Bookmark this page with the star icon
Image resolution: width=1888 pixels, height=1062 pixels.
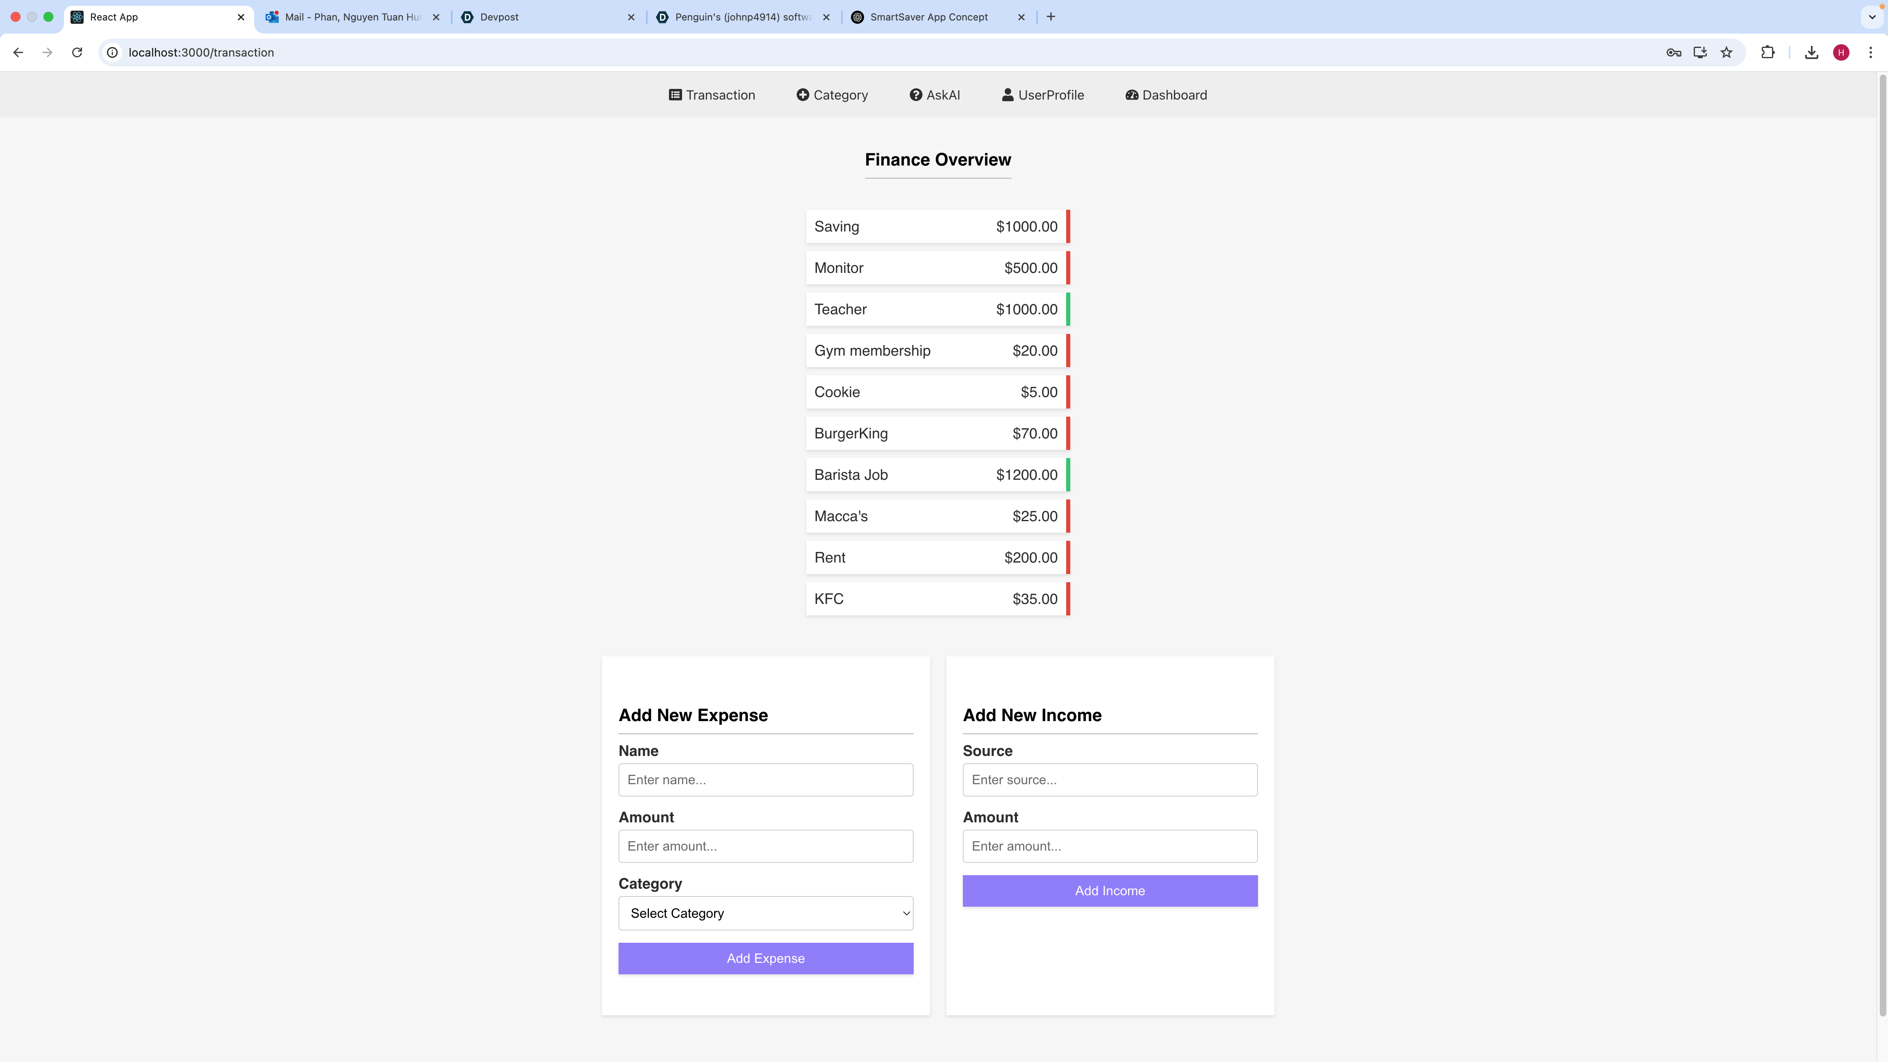point(1727,53)
